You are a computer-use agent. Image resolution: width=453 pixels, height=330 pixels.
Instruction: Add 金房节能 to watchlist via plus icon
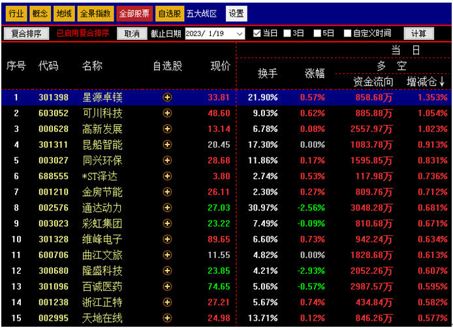pos(167,191)
